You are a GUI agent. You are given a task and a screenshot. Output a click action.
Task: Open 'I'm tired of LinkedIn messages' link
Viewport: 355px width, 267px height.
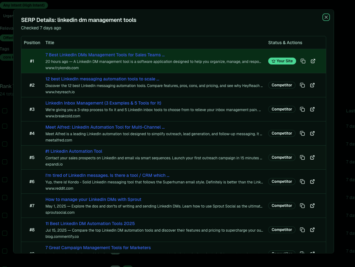107,175
